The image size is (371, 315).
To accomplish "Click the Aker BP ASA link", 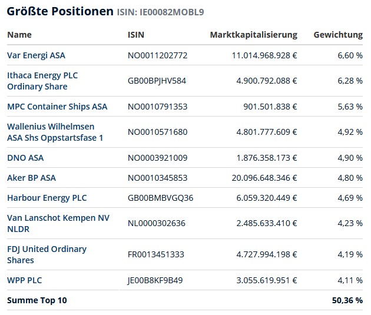I will click(x=31, y=178).
